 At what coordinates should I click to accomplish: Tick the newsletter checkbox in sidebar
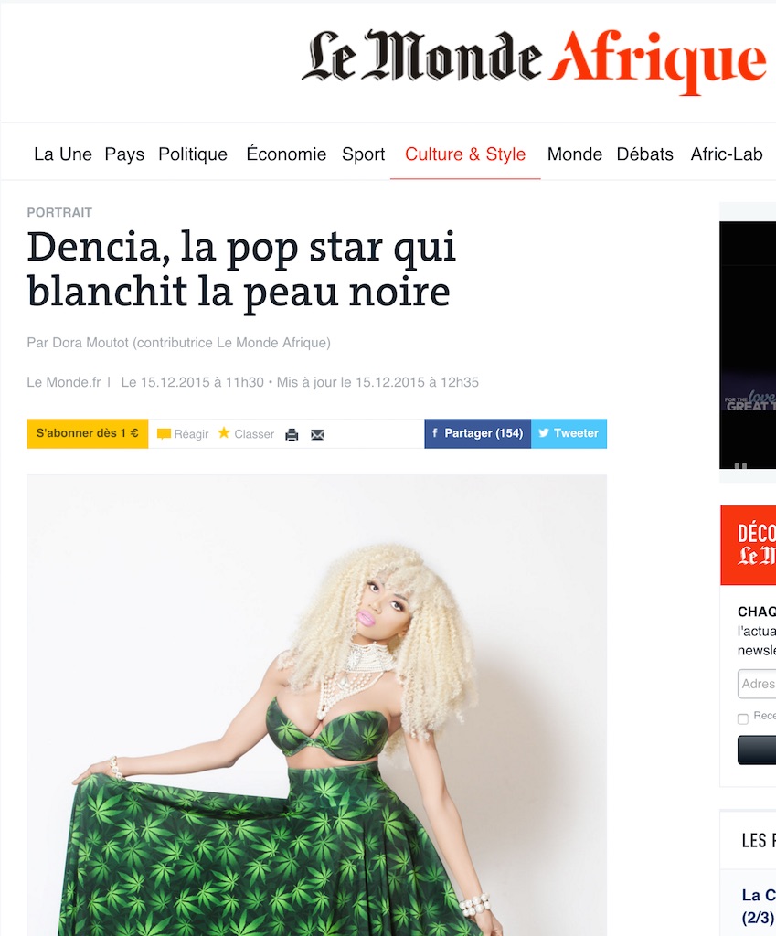click(x=742, y=718)
